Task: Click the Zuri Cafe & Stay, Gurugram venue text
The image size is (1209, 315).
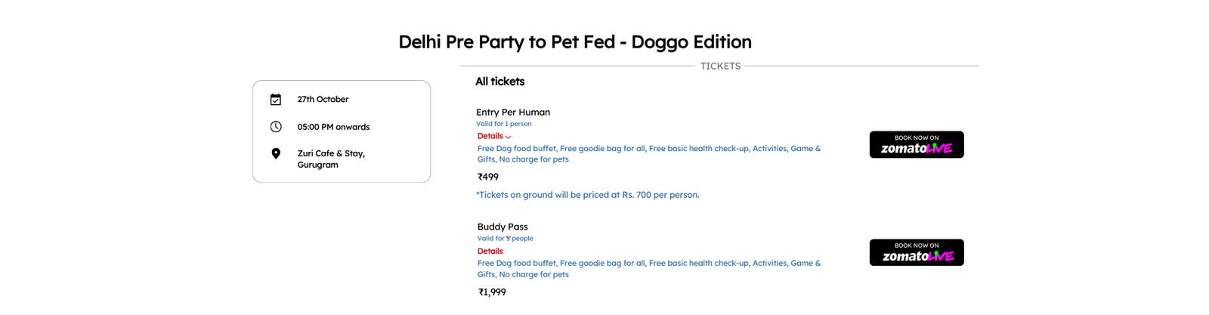Action: point(331,159)
